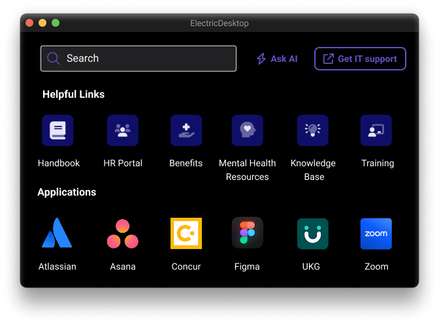Close the ElectricDesktop window with red button
This screenshot has height=324, width=439.
tap(29, 23)
